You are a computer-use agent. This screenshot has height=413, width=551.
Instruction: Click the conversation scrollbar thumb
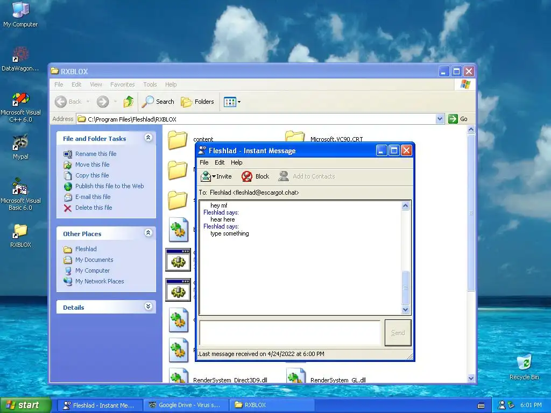[x=406, y=287]
